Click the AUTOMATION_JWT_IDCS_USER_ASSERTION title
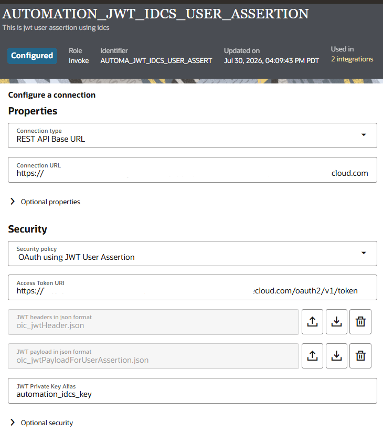Image resolution: width=383 pixels, height=432 pixels. click(x=156, y=14)
